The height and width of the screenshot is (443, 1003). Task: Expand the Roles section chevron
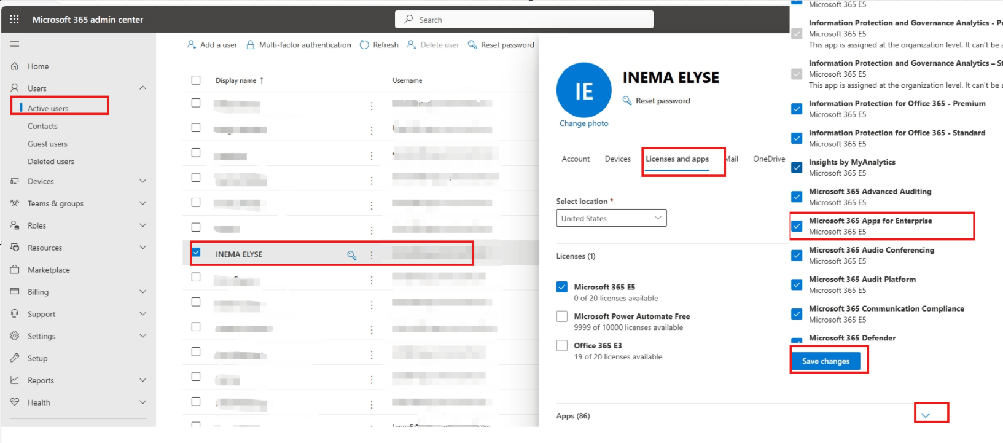pos(143,225)
